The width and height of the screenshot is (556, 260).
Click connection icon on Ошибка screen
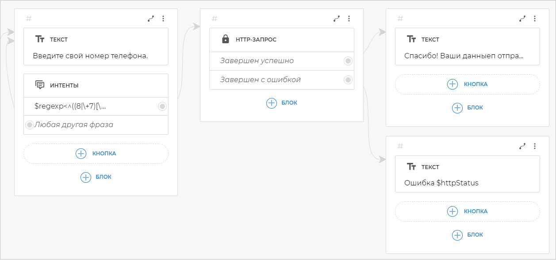pyautogui.click(x=522, y=146)
